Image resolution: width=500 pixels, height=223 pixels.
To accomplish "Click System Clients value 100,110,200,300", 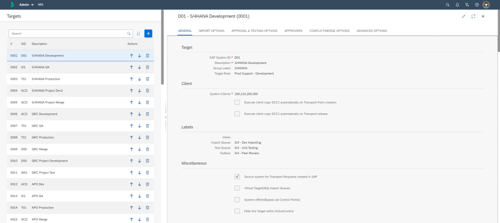I will click(246, 94).
